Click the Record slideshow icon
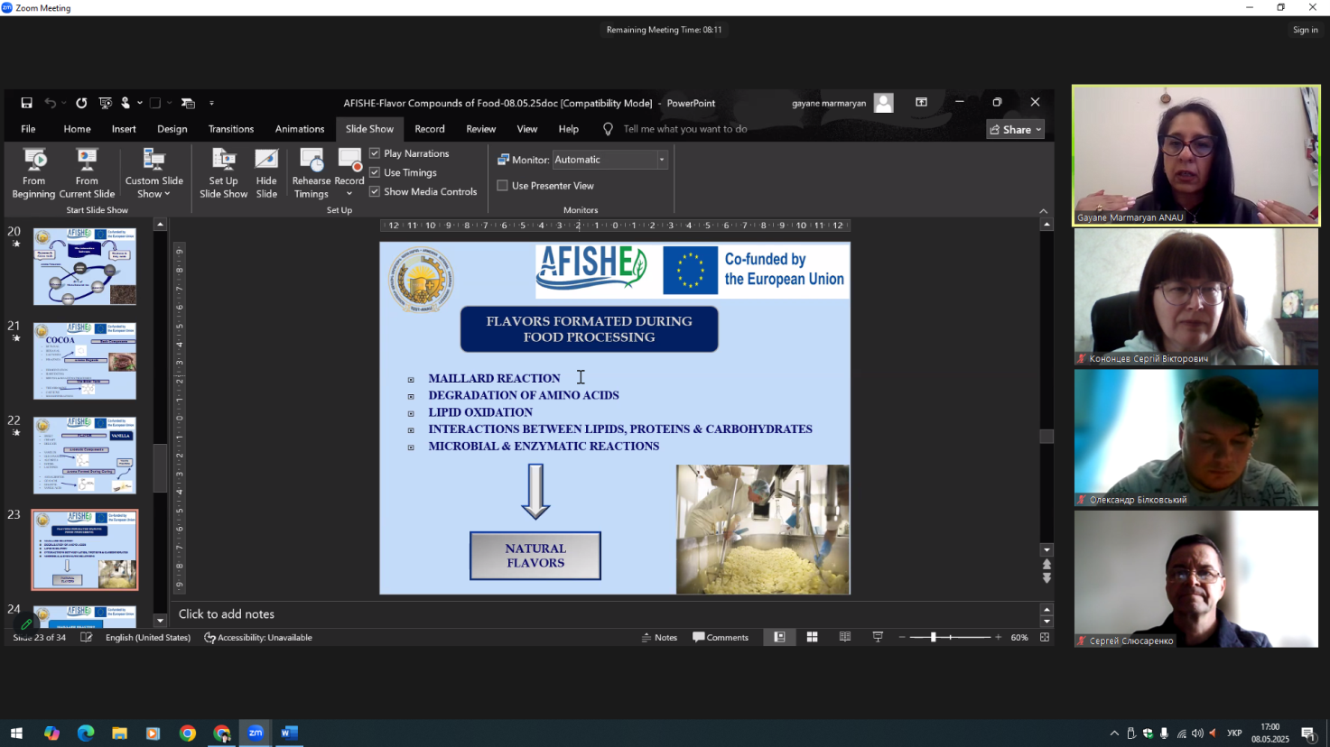 [x=349, y=161]
